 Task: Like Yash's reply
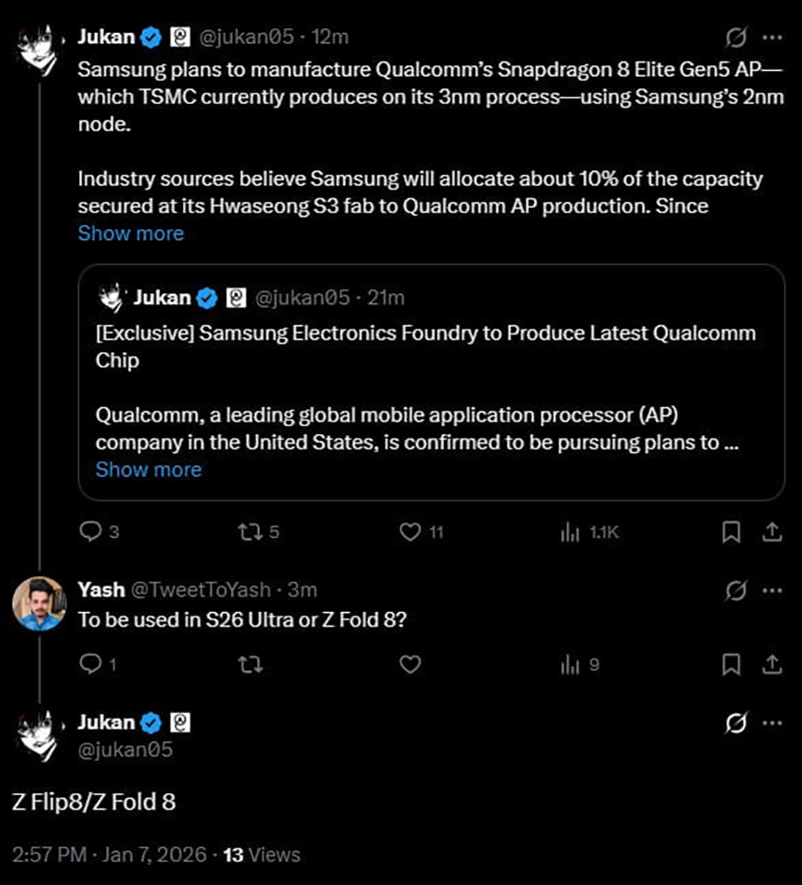(x=410, y=664)
